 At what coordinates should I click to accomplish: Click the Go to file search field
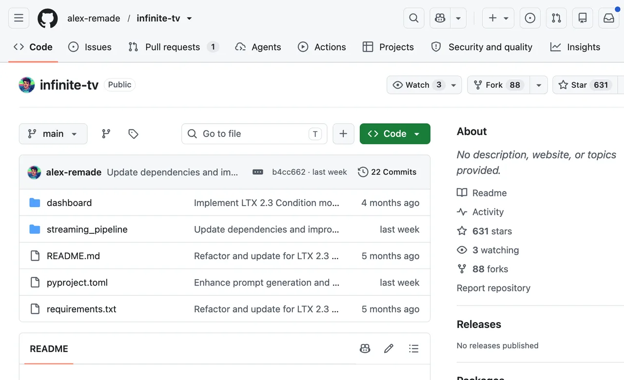254,133
